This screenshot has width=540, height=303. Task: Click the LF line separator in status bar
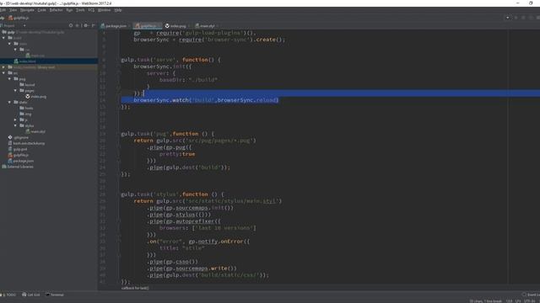[x=518, y=301]
